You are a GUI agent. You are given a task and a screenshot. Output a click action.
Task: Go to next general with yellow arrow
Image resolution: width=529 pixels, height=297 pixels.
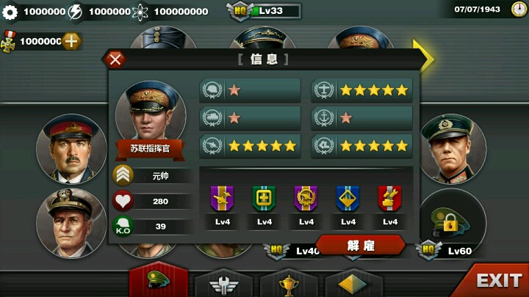(423, 56)
